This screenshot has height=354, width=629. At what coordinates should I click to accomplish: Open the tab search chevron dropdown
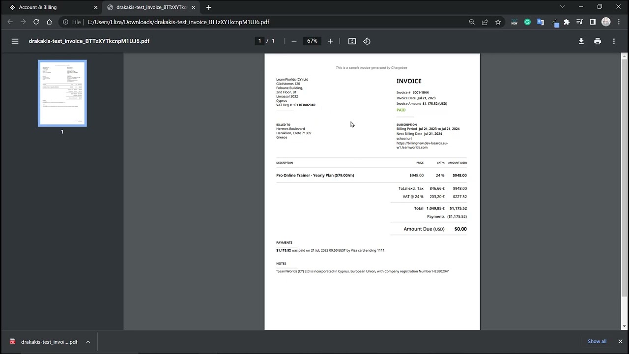pyautogui.click(x=562, y=7)
